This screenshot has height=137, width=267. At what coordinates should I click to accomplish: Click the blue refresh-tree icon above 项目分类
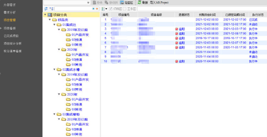[x=46, y=9]
